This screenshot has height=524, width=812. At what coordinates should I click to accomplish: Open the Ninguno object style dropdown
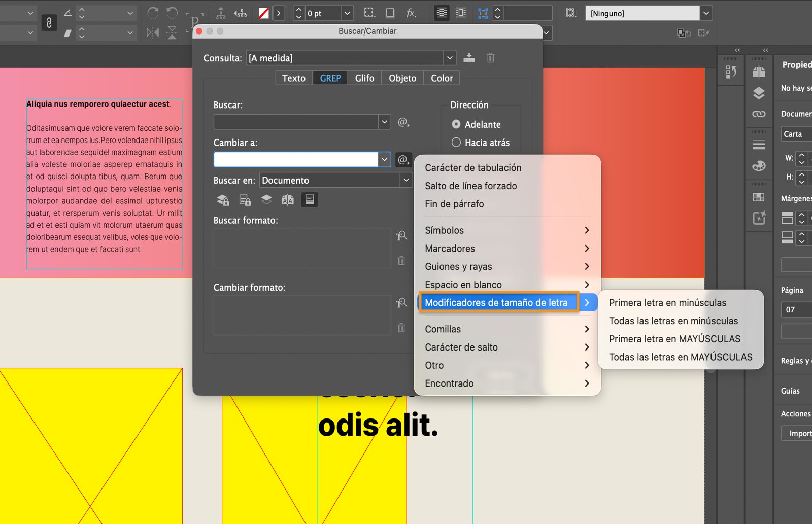tap(706, 13)
